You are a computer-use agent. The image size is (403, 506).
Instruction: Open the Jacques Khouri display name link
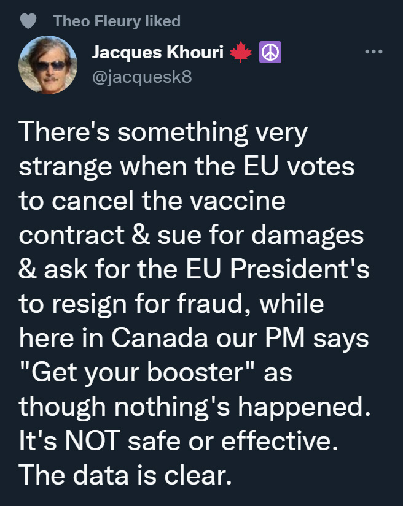(x=156, y=53)
